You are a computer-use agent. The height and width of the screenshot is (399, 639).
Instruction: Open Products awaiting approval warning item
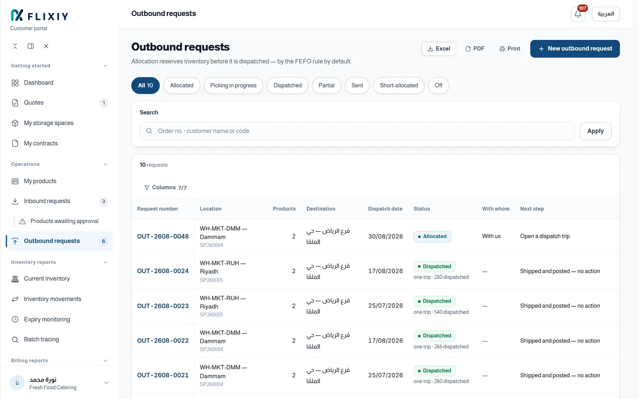64,221
